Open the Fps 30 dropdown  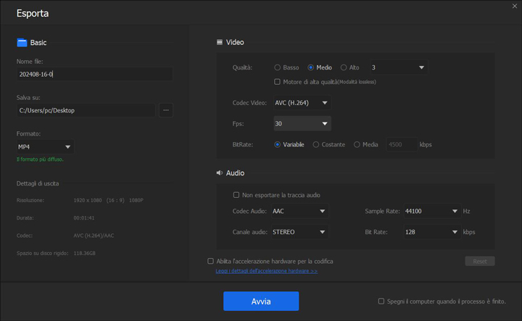tap(302, 124)
